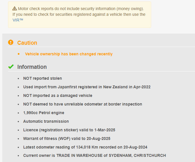This screenshot has height=162, width=195.
Task: Click the 'securities registered against a vehicle' sentence
Action: [79, 14]
